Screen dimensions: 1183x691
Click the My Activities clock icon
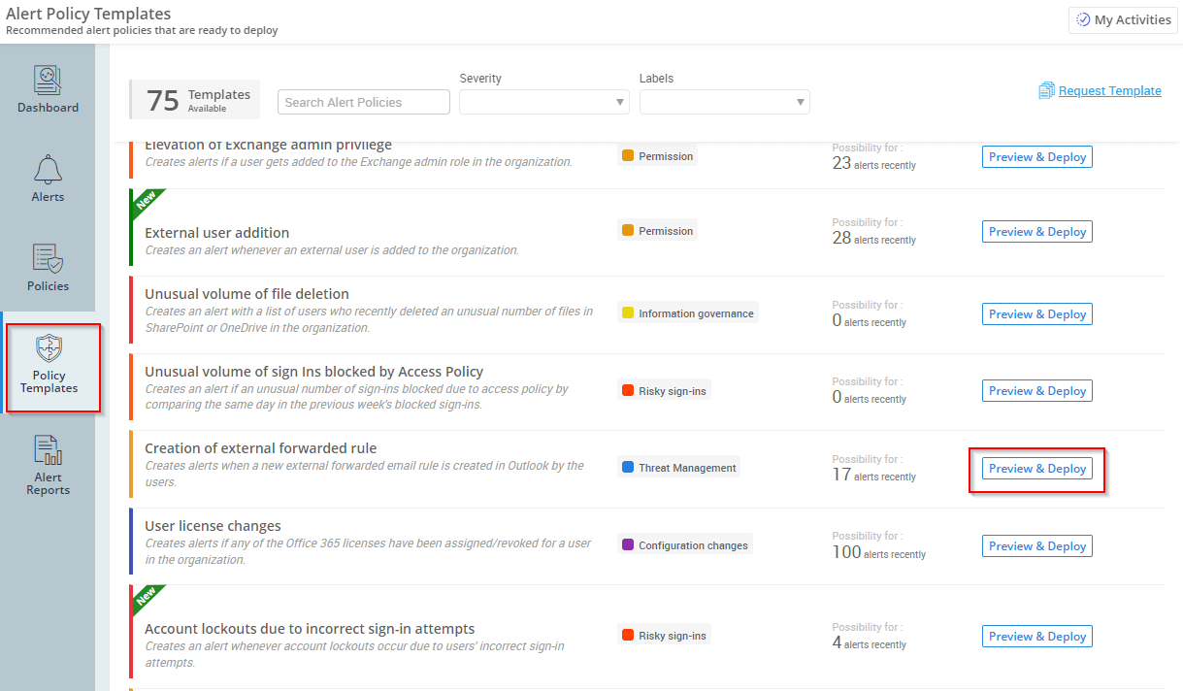click(1083, 19)
